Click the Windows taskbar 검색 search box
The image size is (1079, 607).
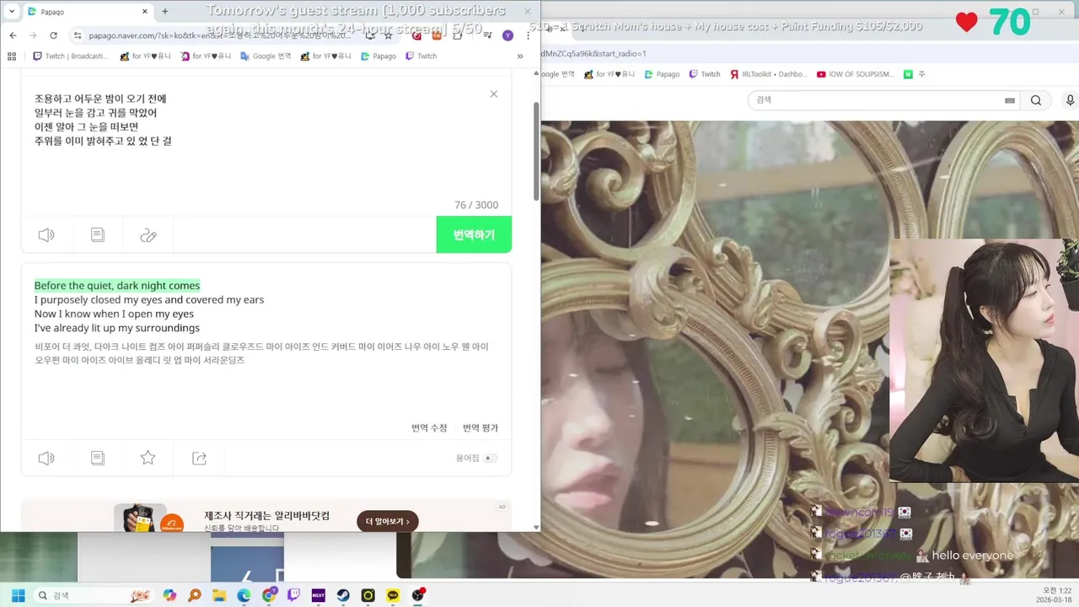tap(93, 595)
